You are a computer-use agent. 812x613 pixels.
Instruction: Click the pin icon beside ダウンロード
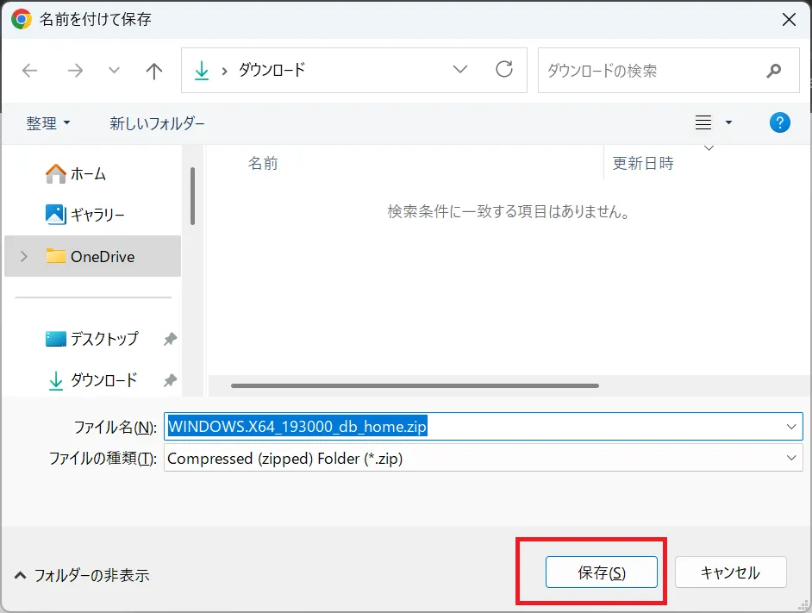[x=170, y=381]
